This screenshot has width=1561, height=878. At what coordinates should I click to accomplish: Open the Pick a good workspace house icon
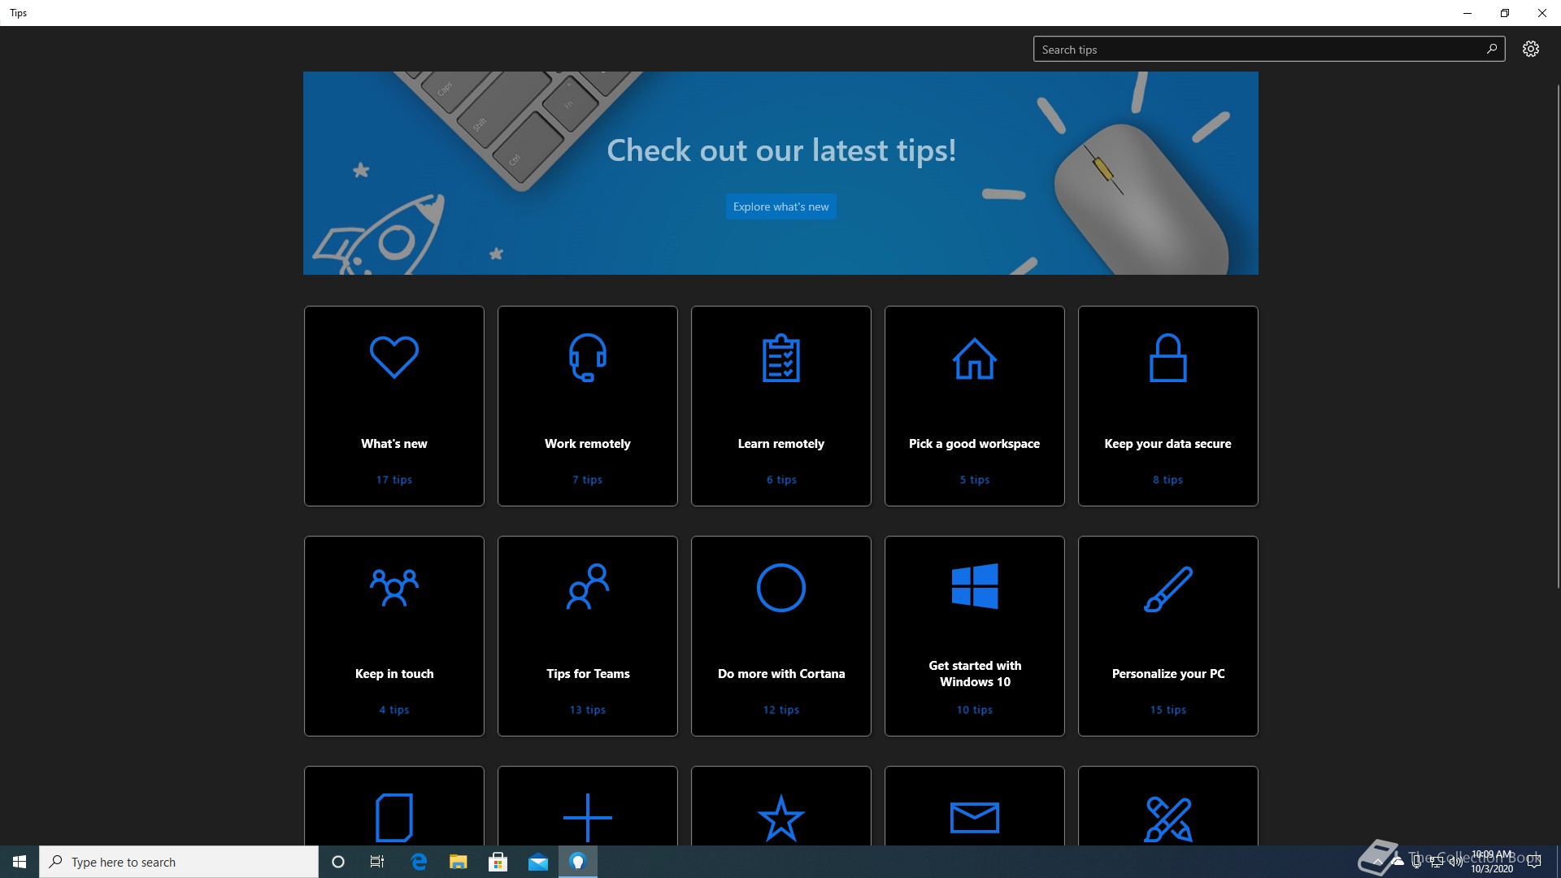(975, 359)
